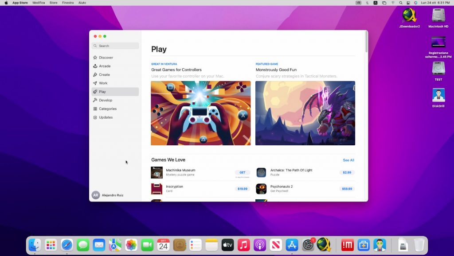Open the Store menu in the menu bar

pyautogui.click(x=53, y=3)
